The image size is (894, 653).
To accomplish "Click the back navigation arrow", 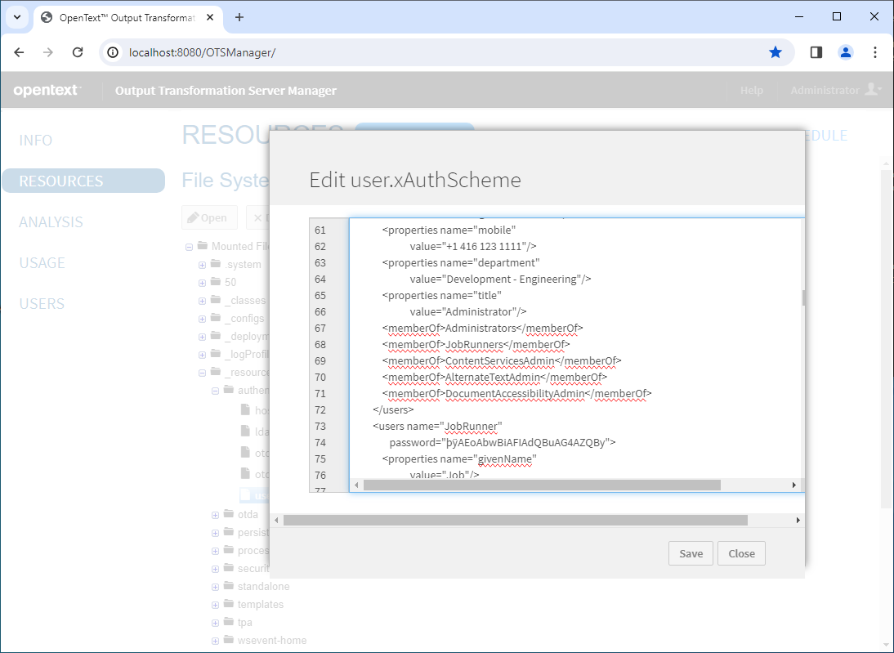I will [x=20, y=52].
